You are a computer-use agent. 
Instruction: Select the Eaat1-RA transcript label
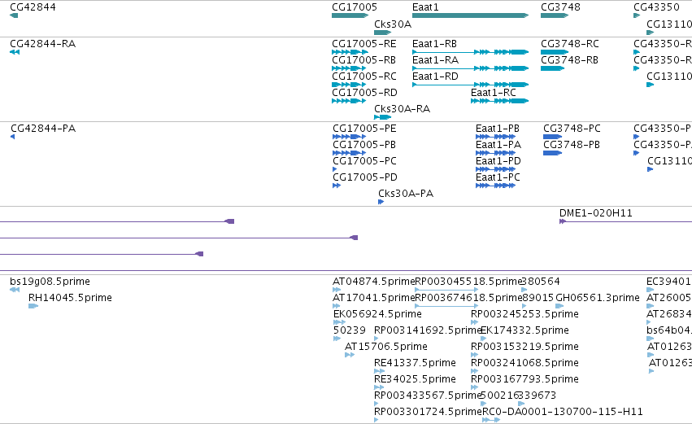pos(435,60)
